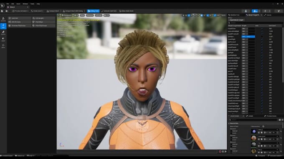This screenshot has height=159, width=284.
Task: Click the viewport record button
Action: pos(220,152)
